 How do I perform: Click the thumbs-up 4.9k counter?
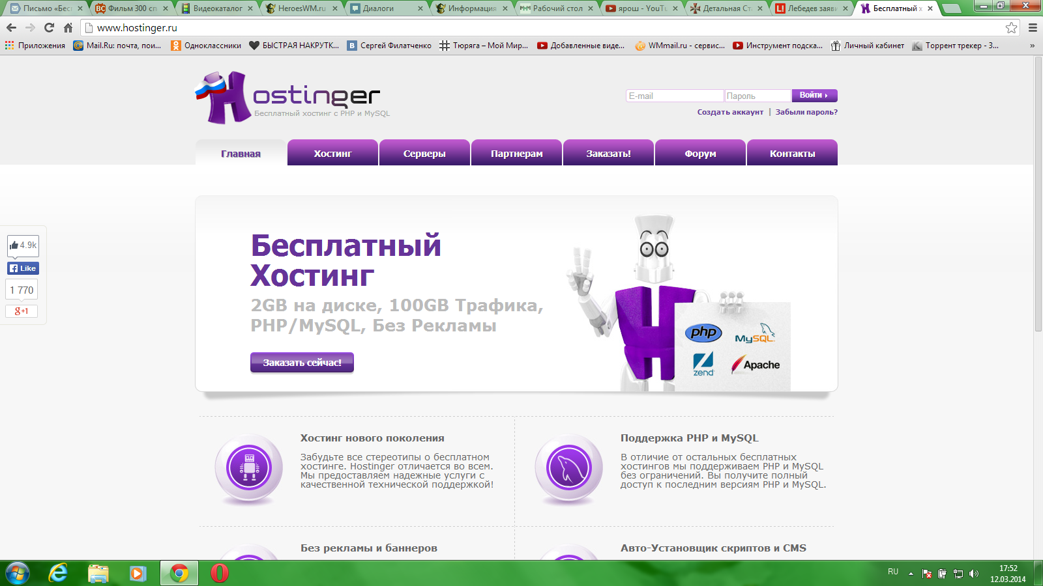(23, 245)
